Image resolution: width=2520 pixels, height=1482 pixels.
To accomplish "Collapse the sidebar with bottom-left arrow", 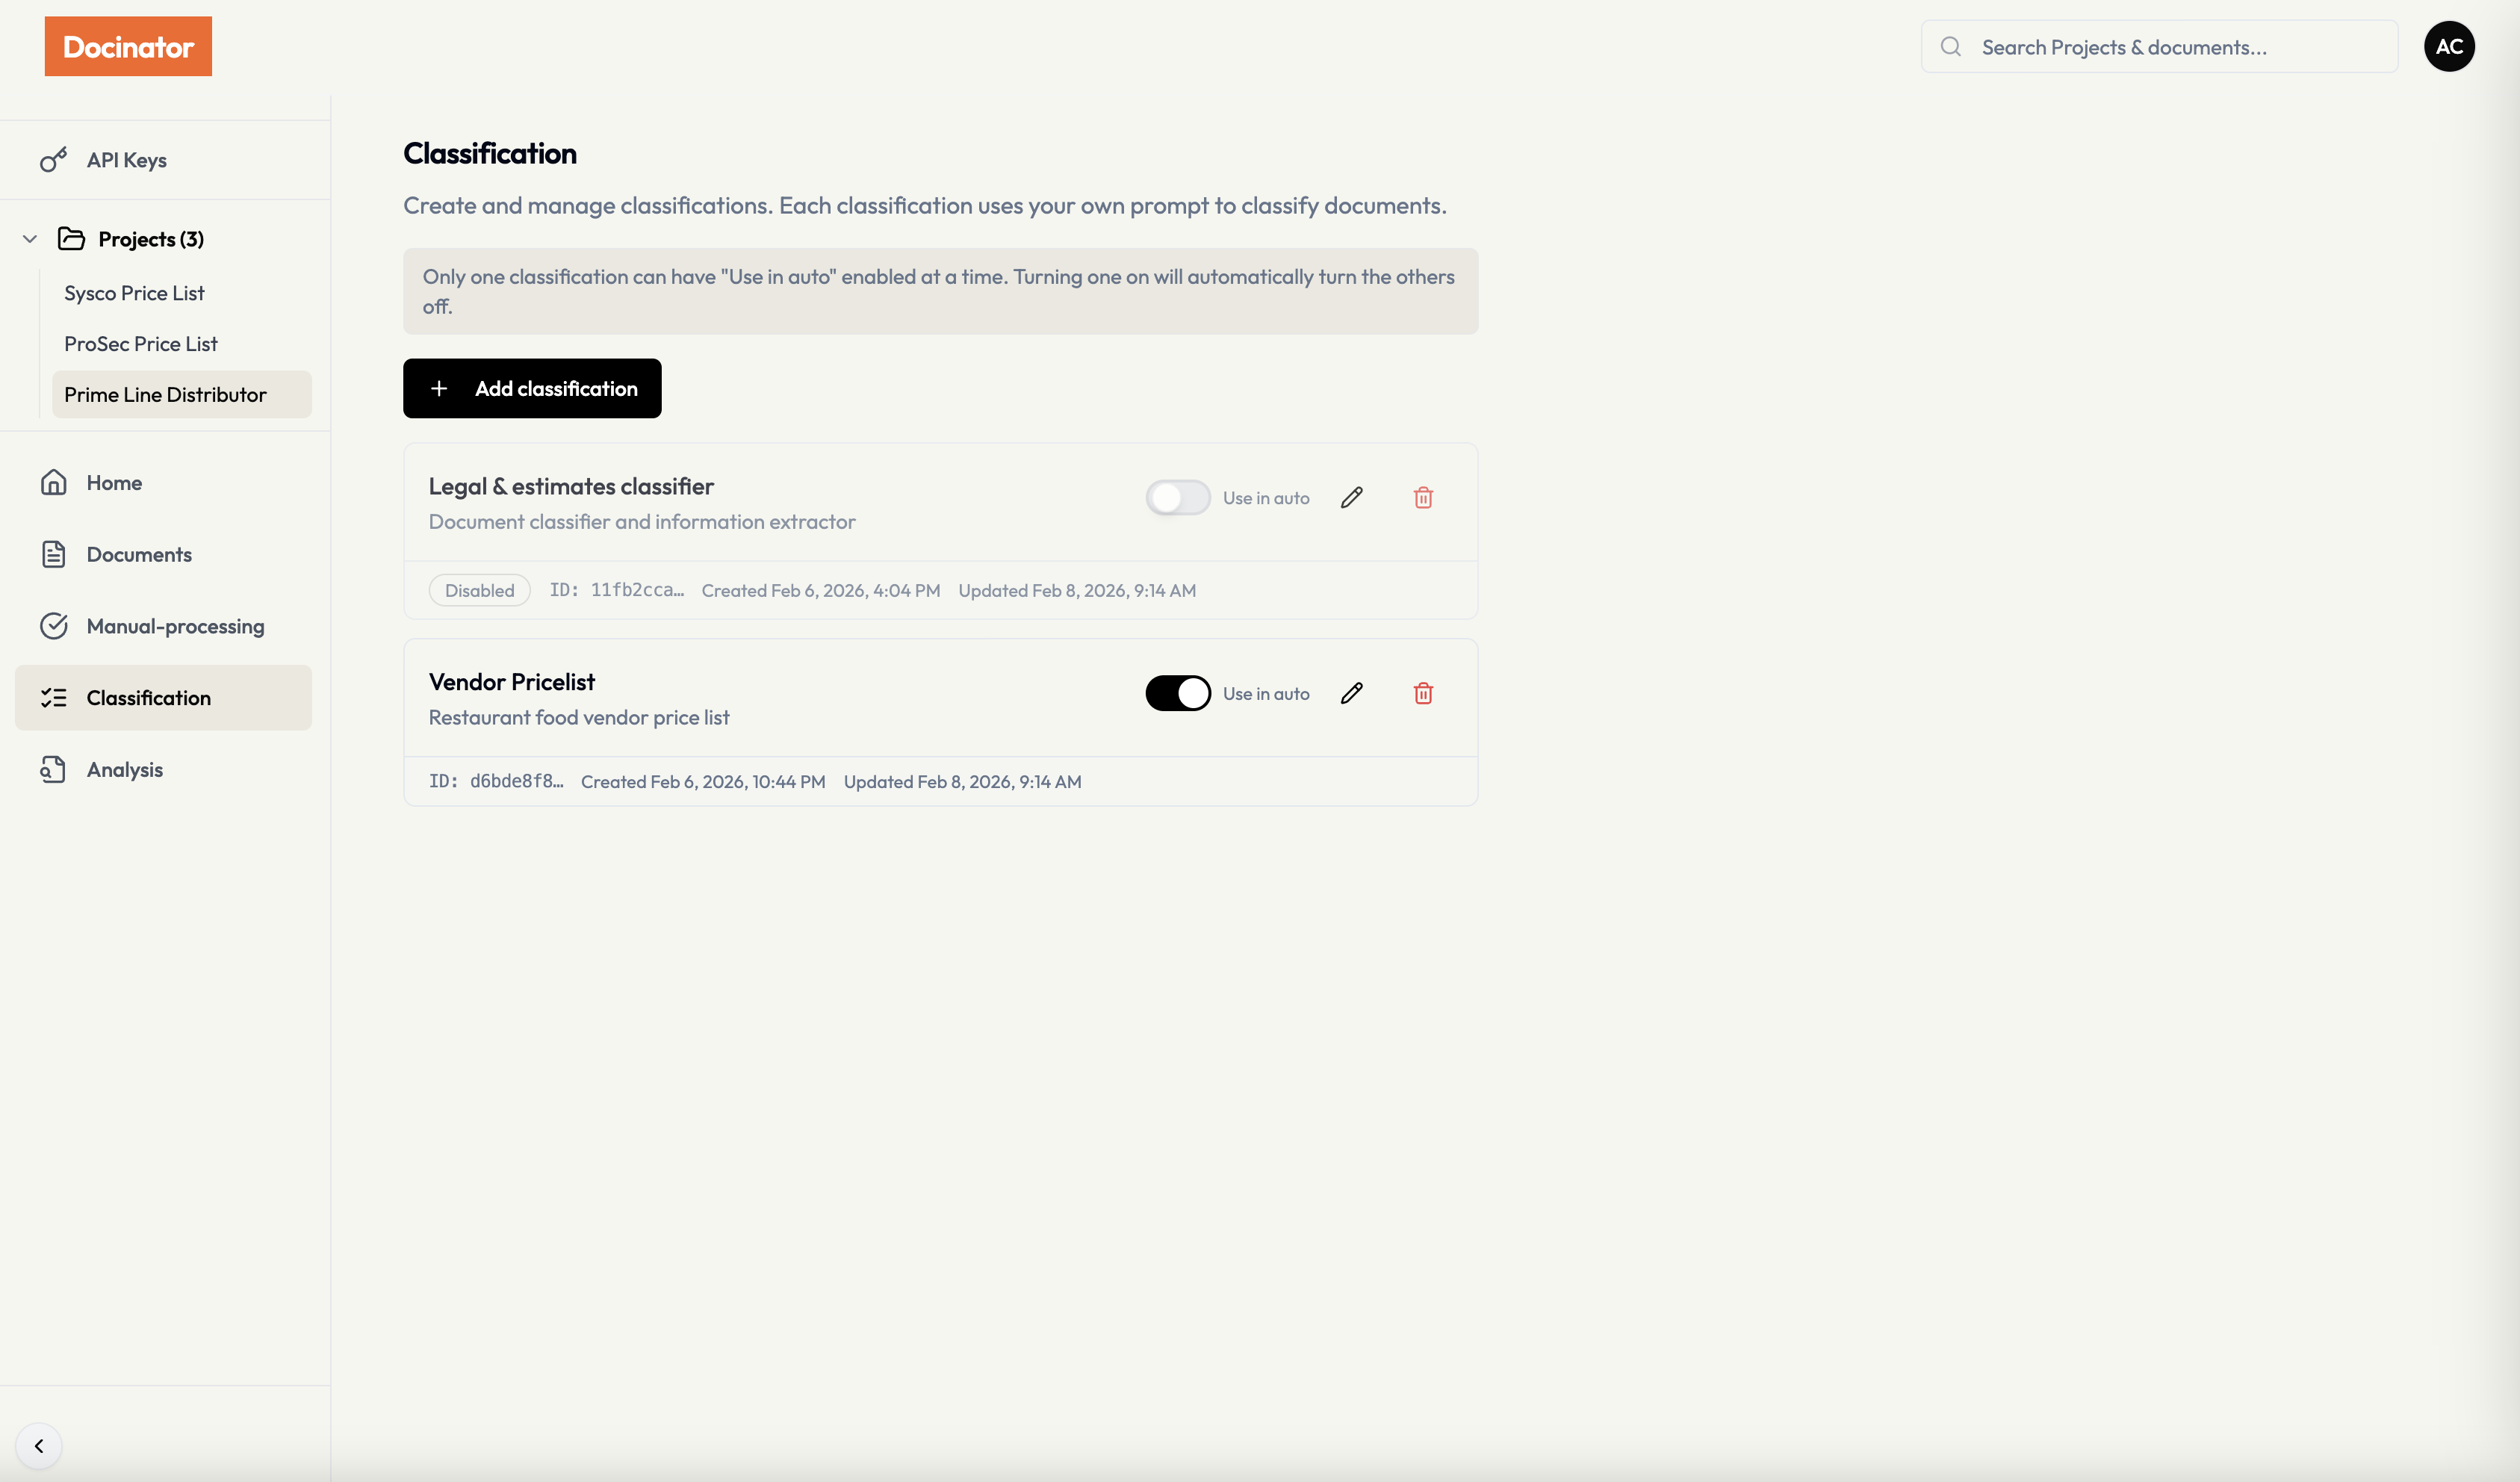I will 39,1445.
